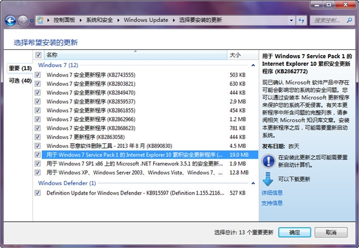The image size is (359, 248).
Task: Open the 支持信息 link
Action: pos(272,203)
